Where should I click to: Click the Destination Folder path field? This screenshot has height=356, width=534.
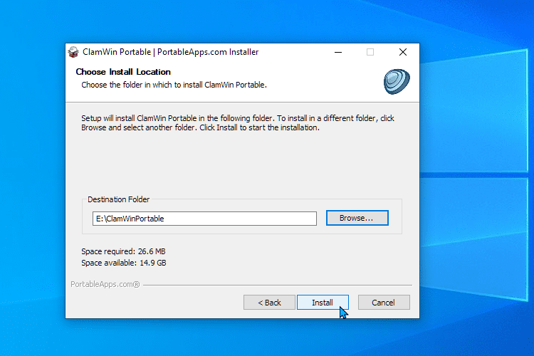point(204,219)
